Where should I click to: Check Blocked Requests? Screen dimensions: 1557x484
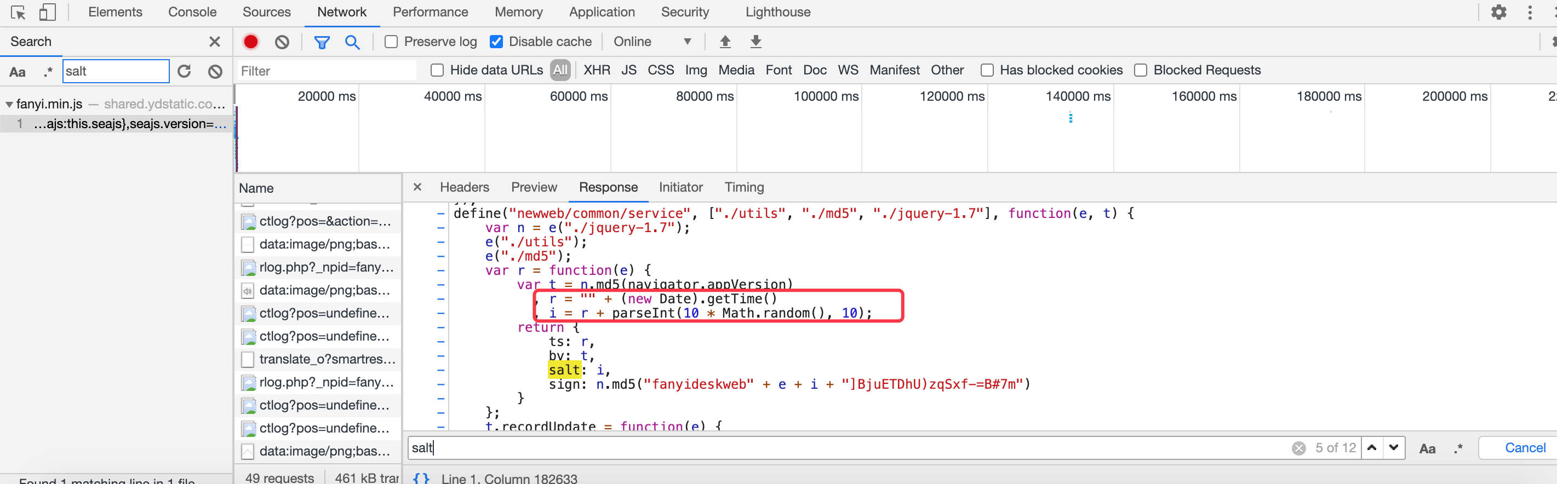pyautogui.click(x=1141, y=71)
